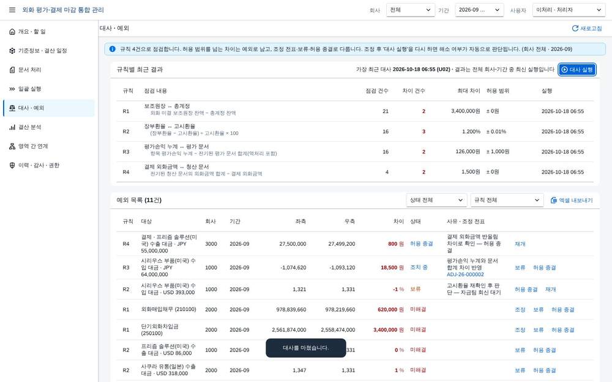Click the bar chart icon beside 결산 분석
Viewport: 612px width, 382px height.
click(12, 127)
